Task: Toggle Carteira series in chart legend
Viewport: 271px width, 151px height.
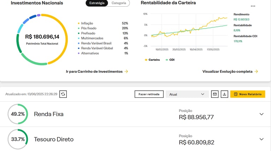Action: (x=152, y=60)
